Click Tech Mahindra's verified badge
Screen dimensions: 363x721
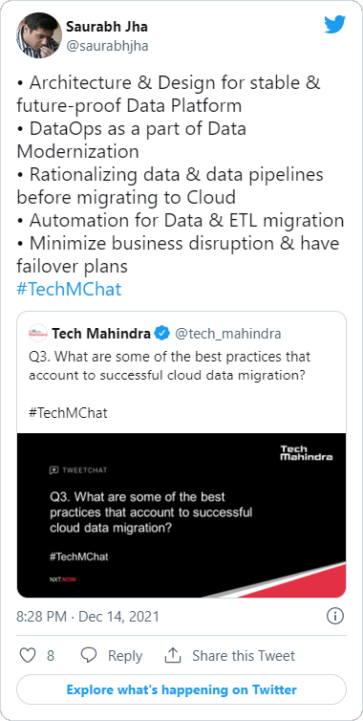point(161,334)
